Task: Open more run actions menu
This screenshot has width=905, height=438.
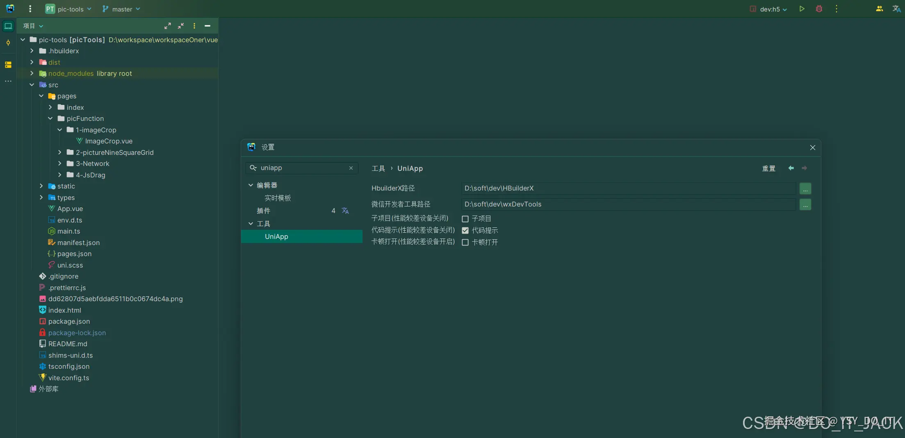Action: coord(837,9)
